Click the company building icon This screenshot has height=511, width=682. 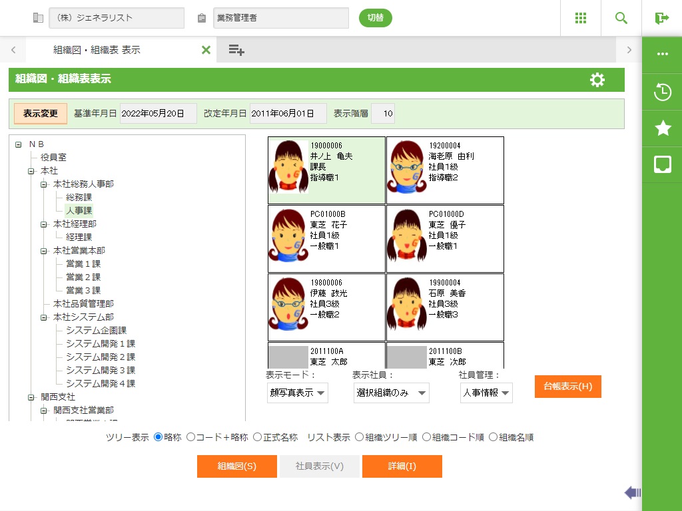pyautogui.click(x=38, y=18)
